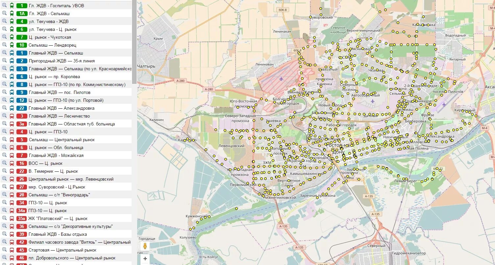Click magnifier next to ул. Текучева - ЖДВ

[5, 21]
